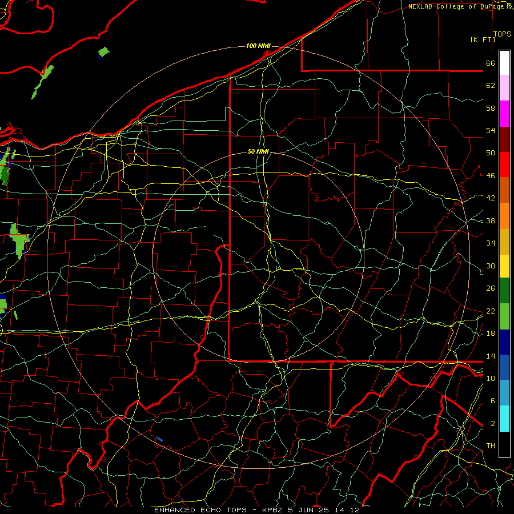Viewport: 514px width, 514px height.
Task: Click the TOPS legend heading
Action: pyautogui.click(x=502, y=34)
